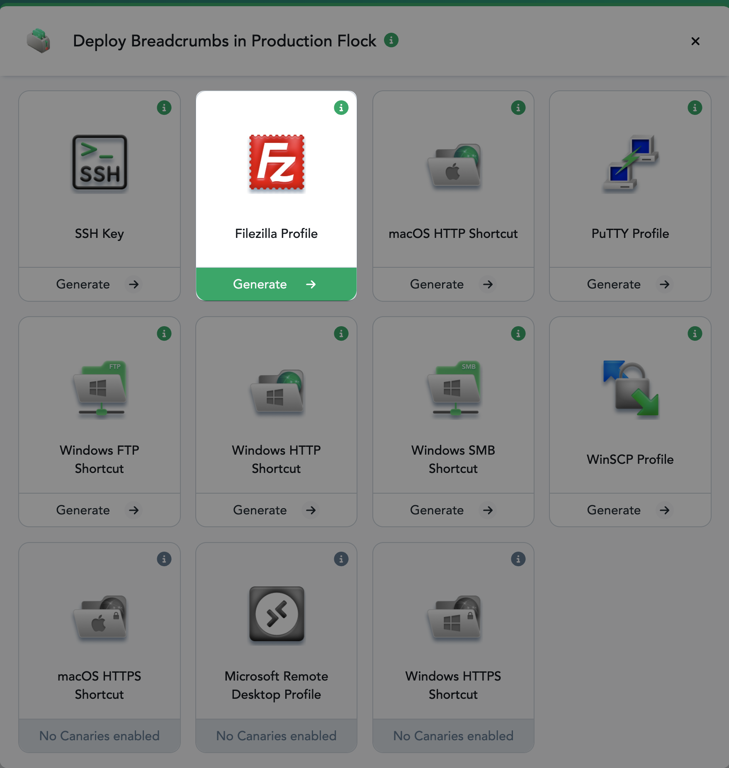Viewport: 729px width, 768px height.
Task: Click the macOS HTTPS Shortcut label
Action: pyautogui.click(x=100, y=685)
